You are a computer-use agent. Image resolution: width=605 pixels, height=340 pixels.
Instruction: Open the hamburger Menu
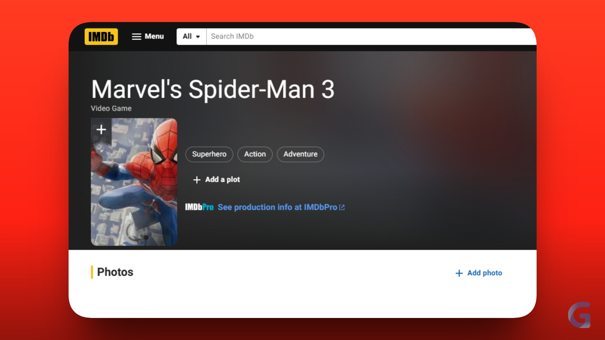(148, 37)
